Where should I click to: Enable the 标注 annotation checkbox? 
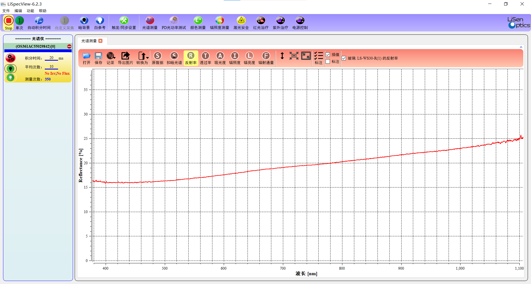point(328,61)
